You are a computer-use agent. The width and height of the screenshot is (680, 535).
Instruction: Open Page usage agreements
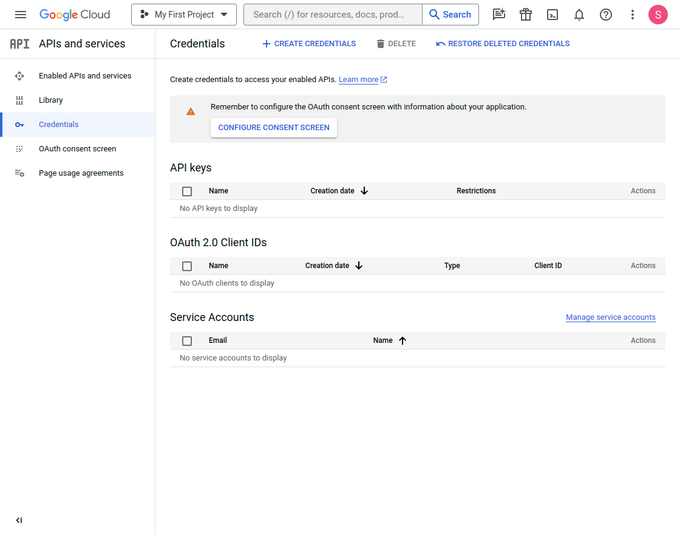tap(81, 173)
